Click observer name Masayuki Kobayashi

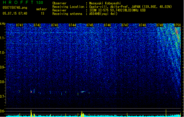105,3
